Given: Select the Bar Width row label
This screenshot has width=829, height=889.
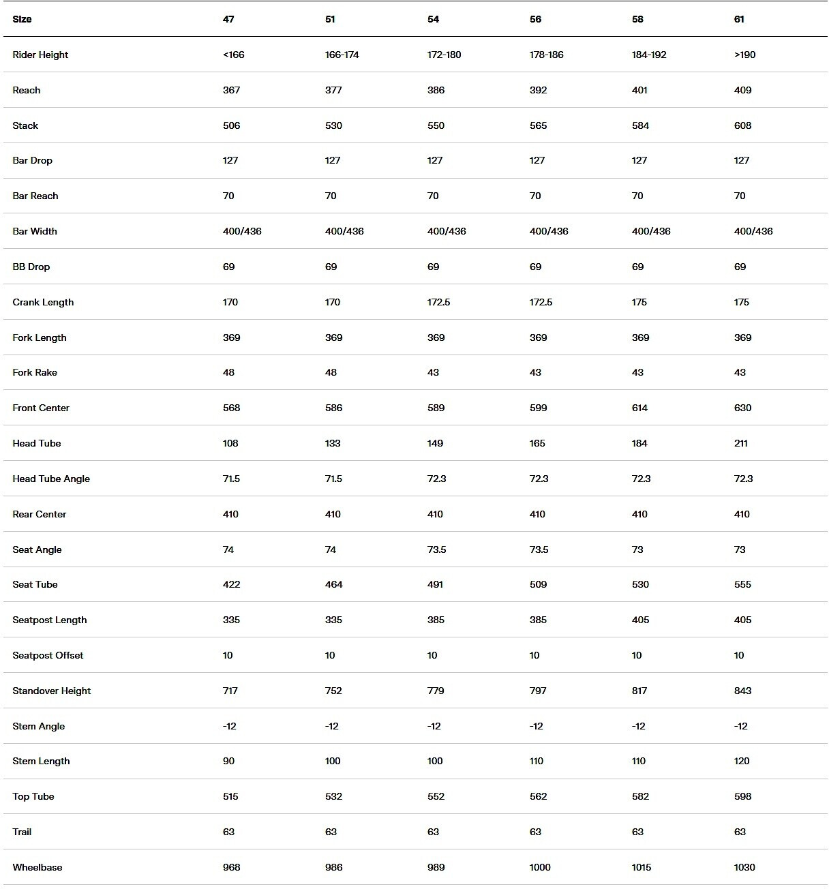Looking at the screenshot, I should click(35, 231).
